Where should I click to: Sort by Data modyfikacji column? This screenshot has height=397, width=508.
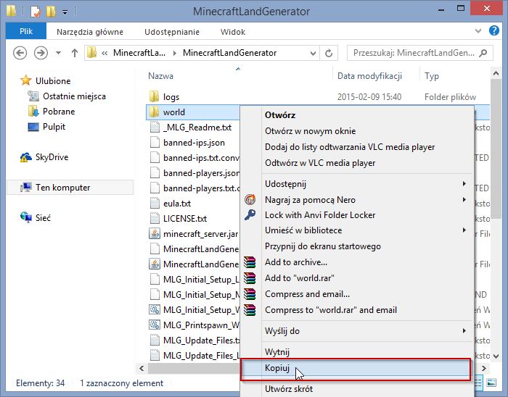[369, 76]
